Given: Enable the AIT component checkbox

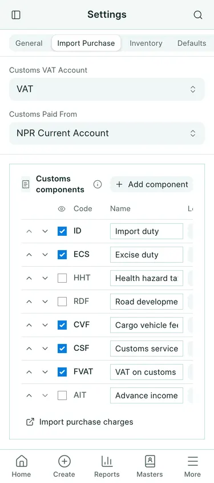Looking at the screenshot, I should (62, 395).
